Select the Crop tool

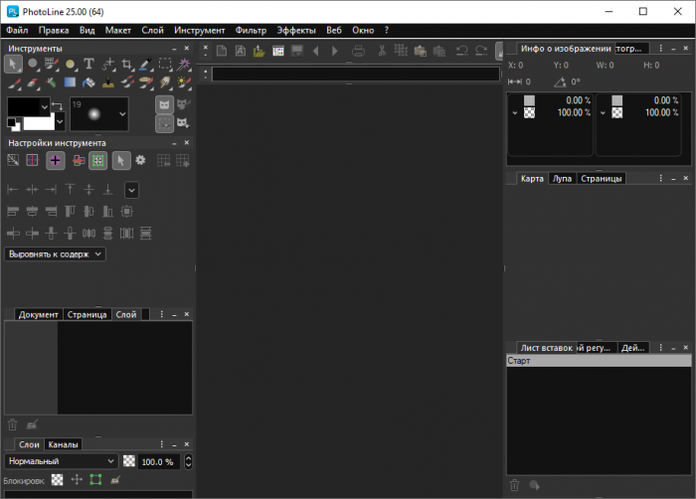[x=127, y=65]
